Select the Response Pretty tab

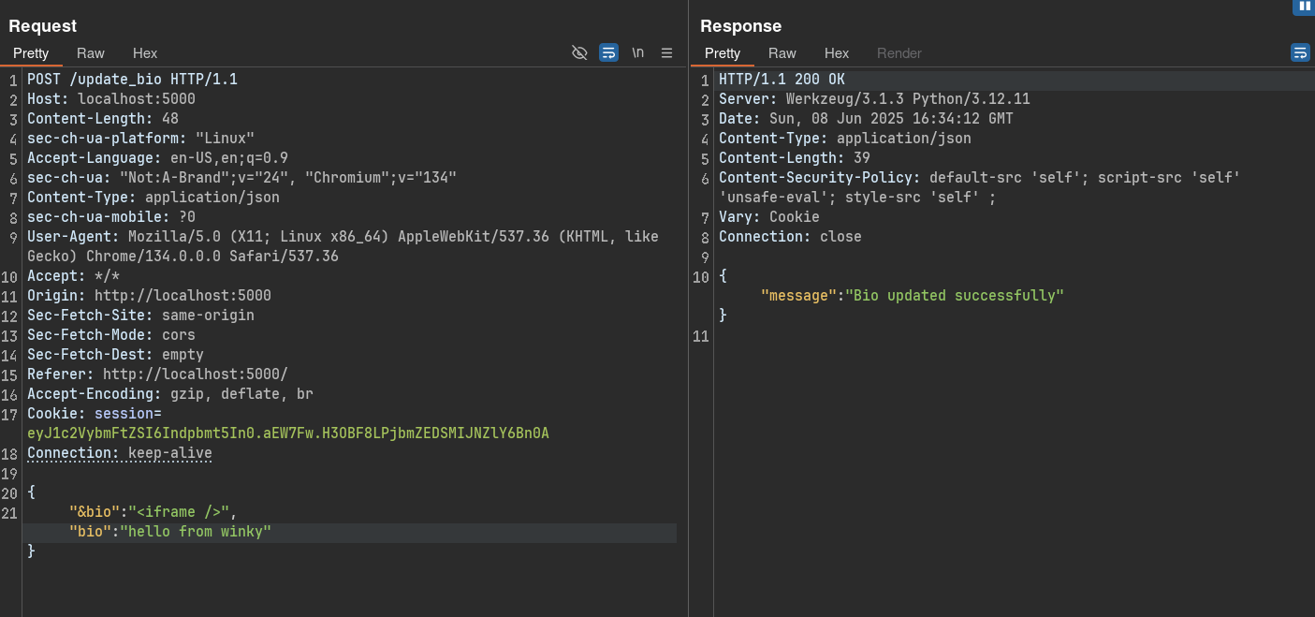tap(722, 53)
